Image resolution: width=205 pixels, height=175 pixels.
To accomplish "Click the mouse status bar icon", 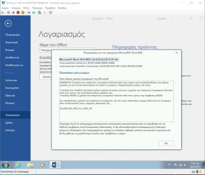I will (197, 172).
